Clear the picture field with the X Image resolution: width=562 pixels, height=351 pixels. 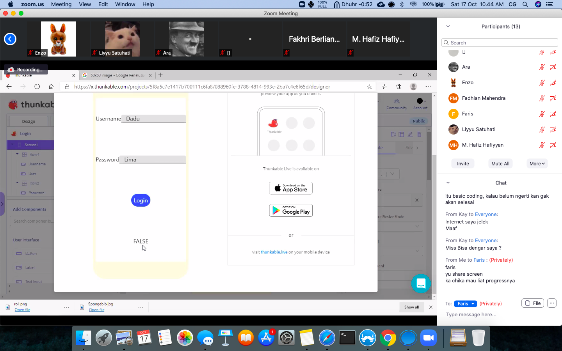click(x=417, y=200)
